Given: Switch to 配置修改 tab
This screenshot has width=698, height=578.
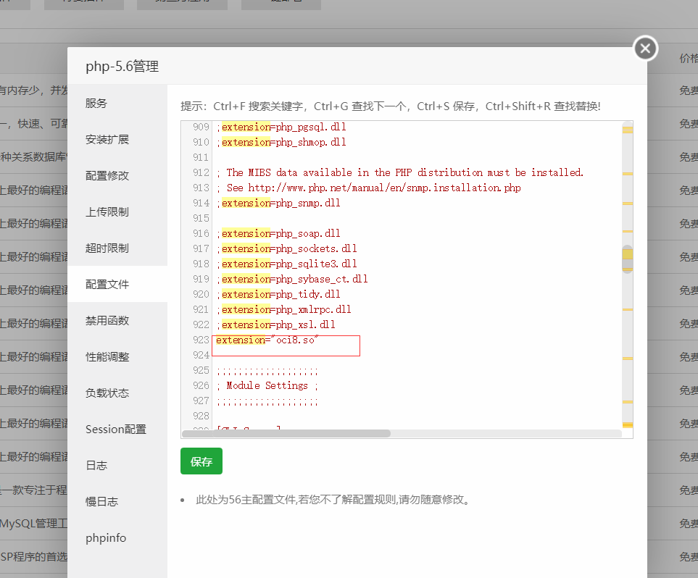Looking at the screenshot, I should 117,176.
